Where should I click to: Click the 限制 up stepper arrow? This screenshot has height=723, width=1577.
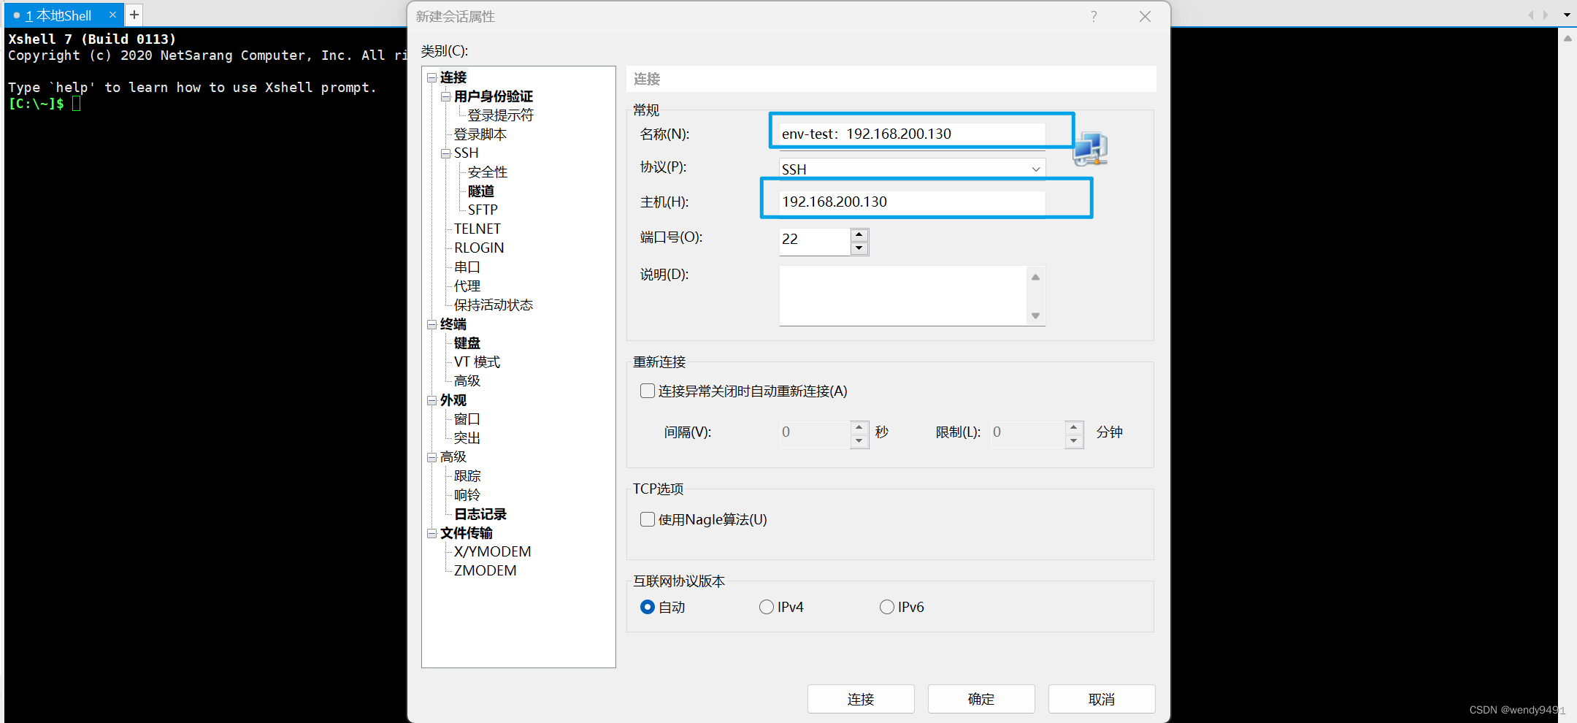tap(1074, 427)
